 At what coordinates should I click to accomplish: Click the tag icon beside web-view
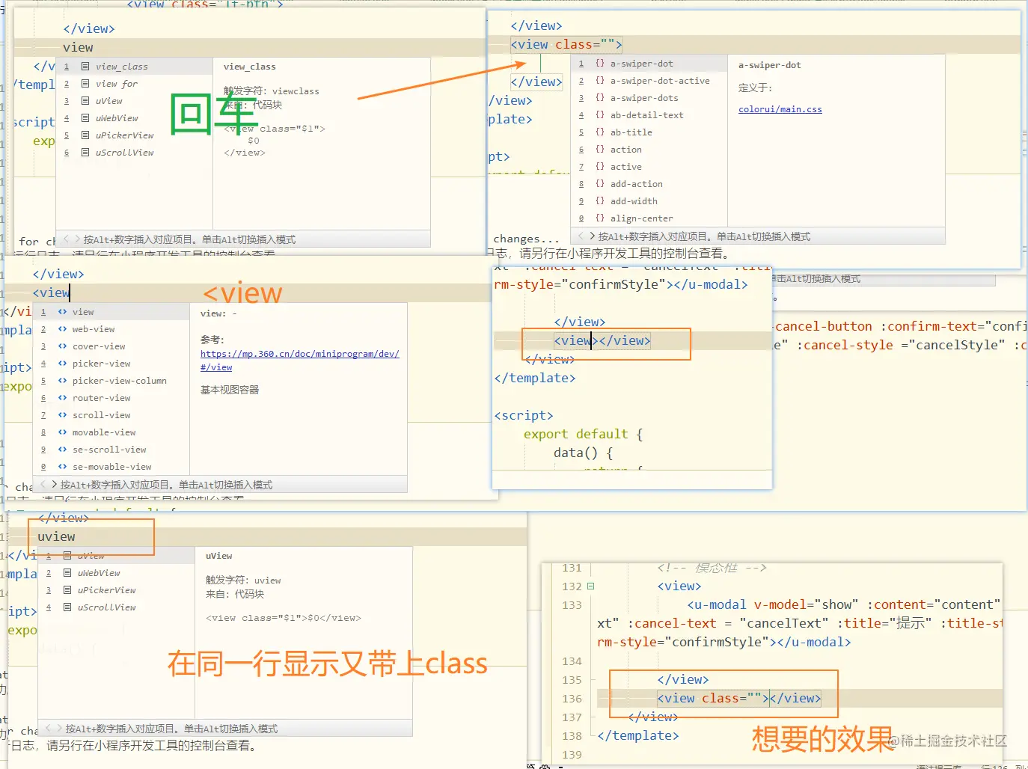coord(63,329)
